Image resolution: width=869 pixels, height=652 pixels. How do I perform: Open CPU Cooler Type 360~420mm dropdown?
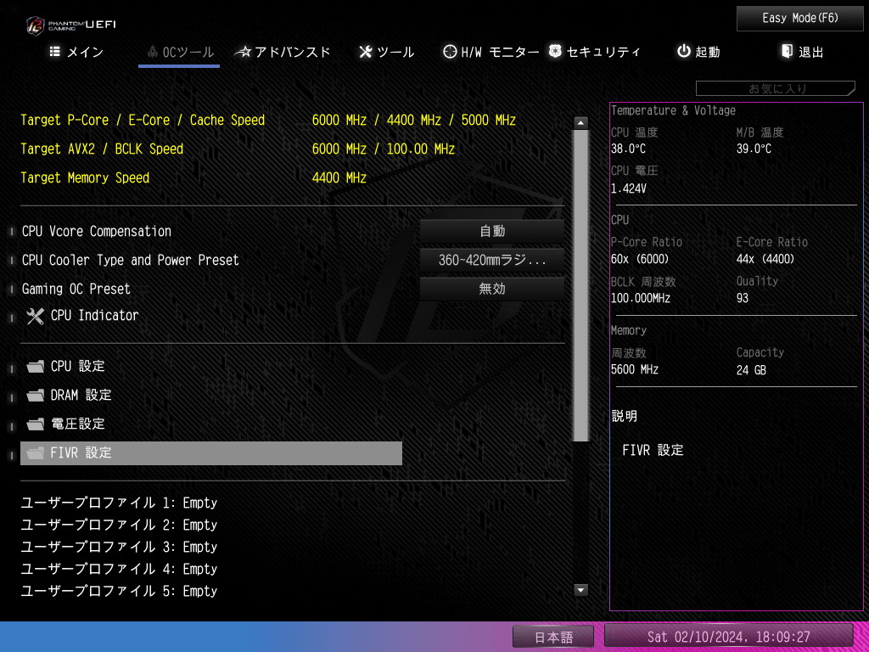click(491, 260)
